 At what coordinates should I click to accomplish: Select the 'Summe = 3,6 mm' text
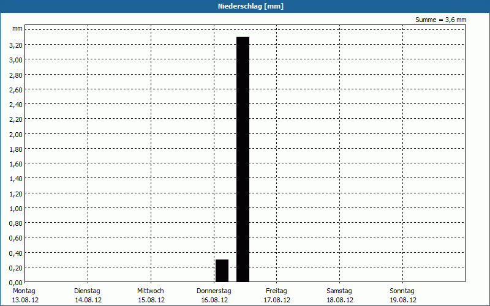tap(440, 20)
